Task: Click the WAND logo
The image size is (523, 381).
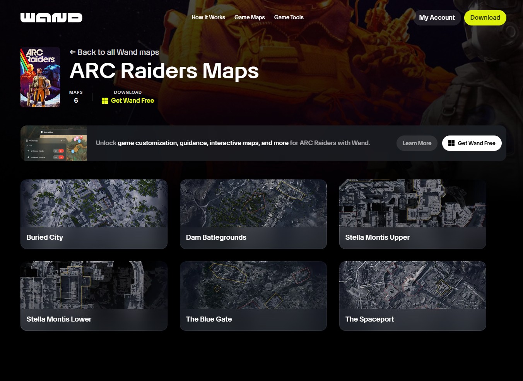Action: coord(51,18)
